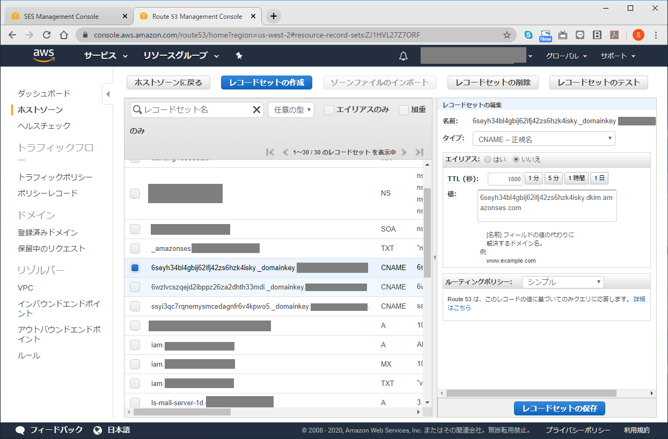Screen dimensions: 668x439
Task: Click レコードセットの削除 button
Action: coord(493,83)
